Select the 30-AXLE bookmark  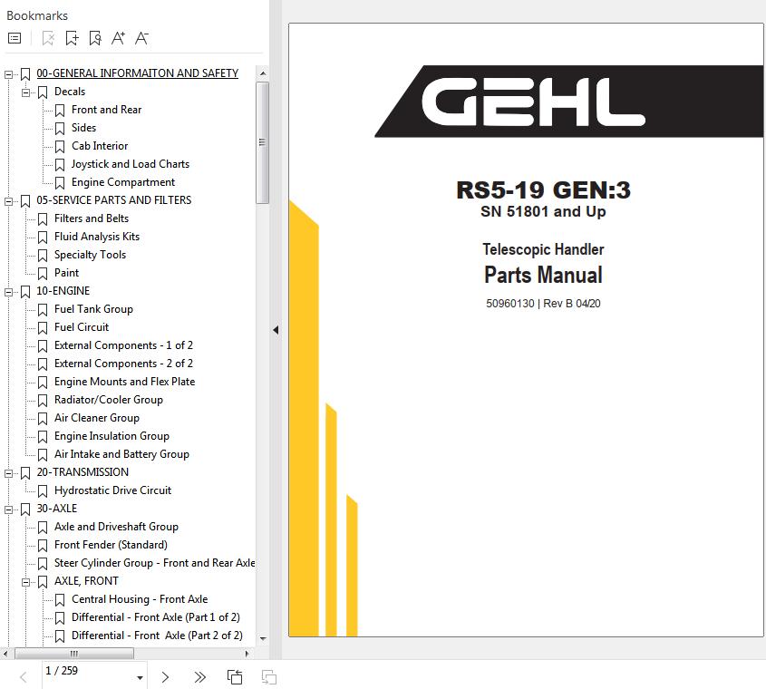tap(57, 509)
